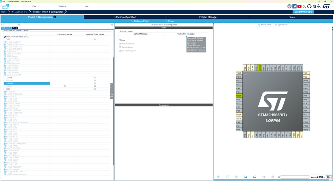Open the Help menu
The image size is (334, 182).
tap(87, 6)
